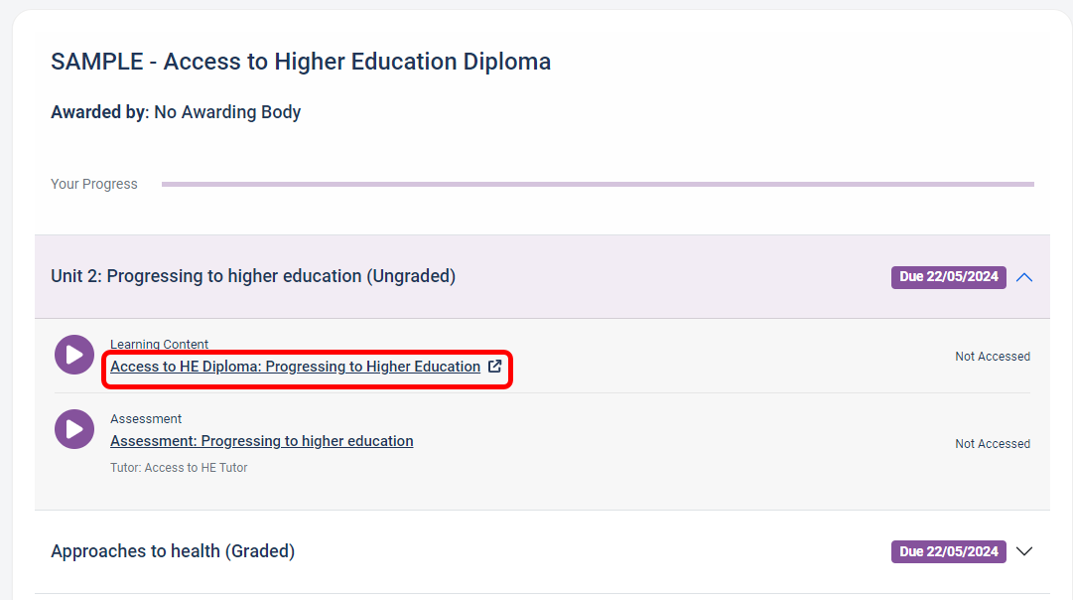Open the Assessment: Progressing to higher education link
Screen dimensions: 1073x600
(261, 441)
